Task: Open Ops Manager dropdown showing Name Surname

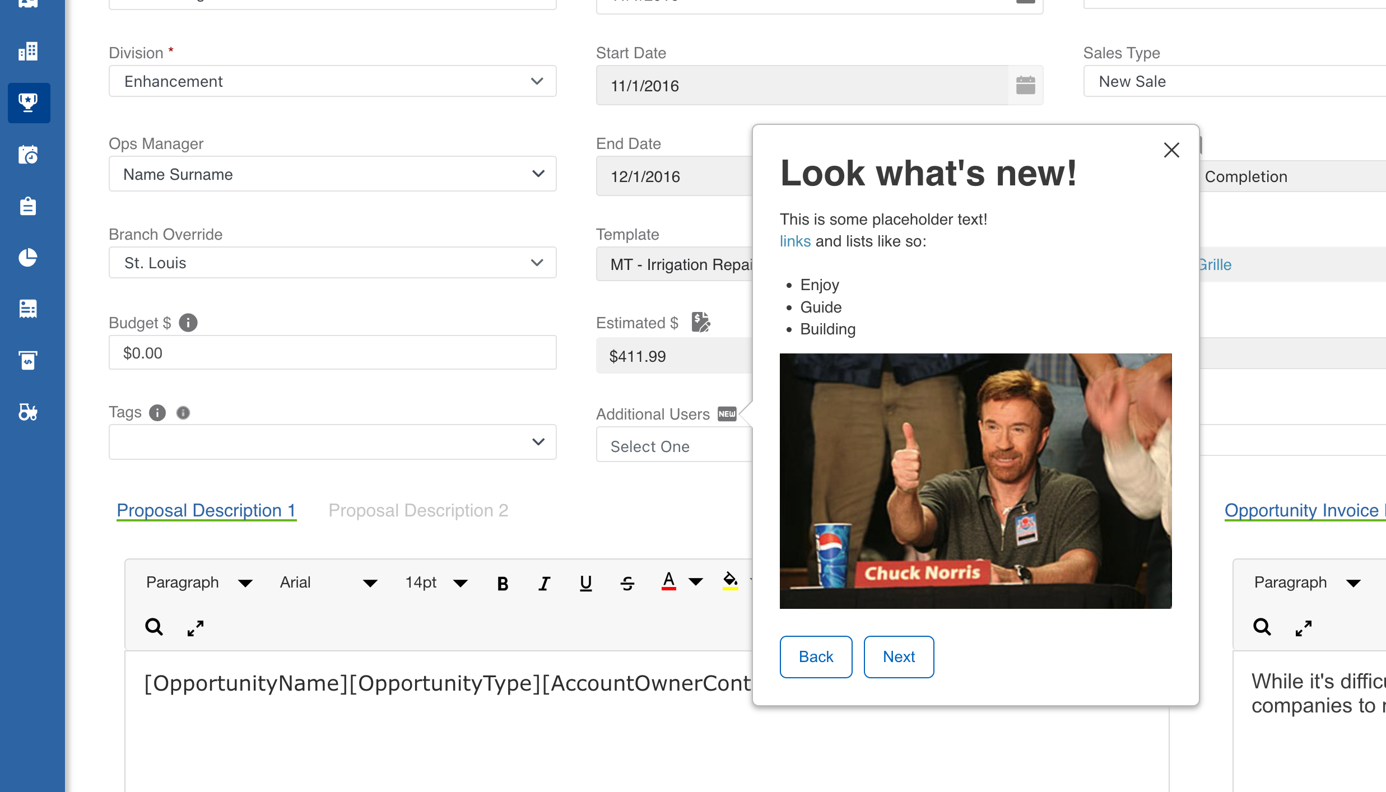Action: pos(333,174)
